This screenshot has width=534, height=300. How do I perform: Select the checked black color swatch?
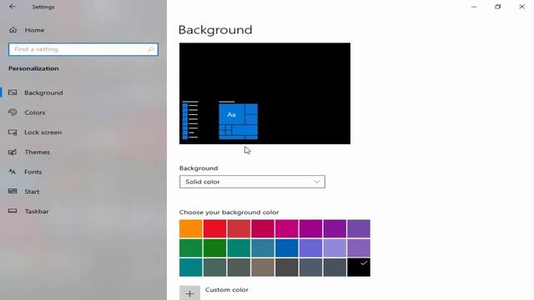pyautogui.click(x=359, y=267)
